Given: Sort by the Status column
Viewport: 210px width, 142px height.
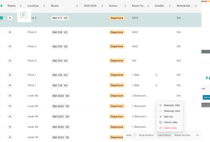Looking at the screenshot, I should [21, 6].
